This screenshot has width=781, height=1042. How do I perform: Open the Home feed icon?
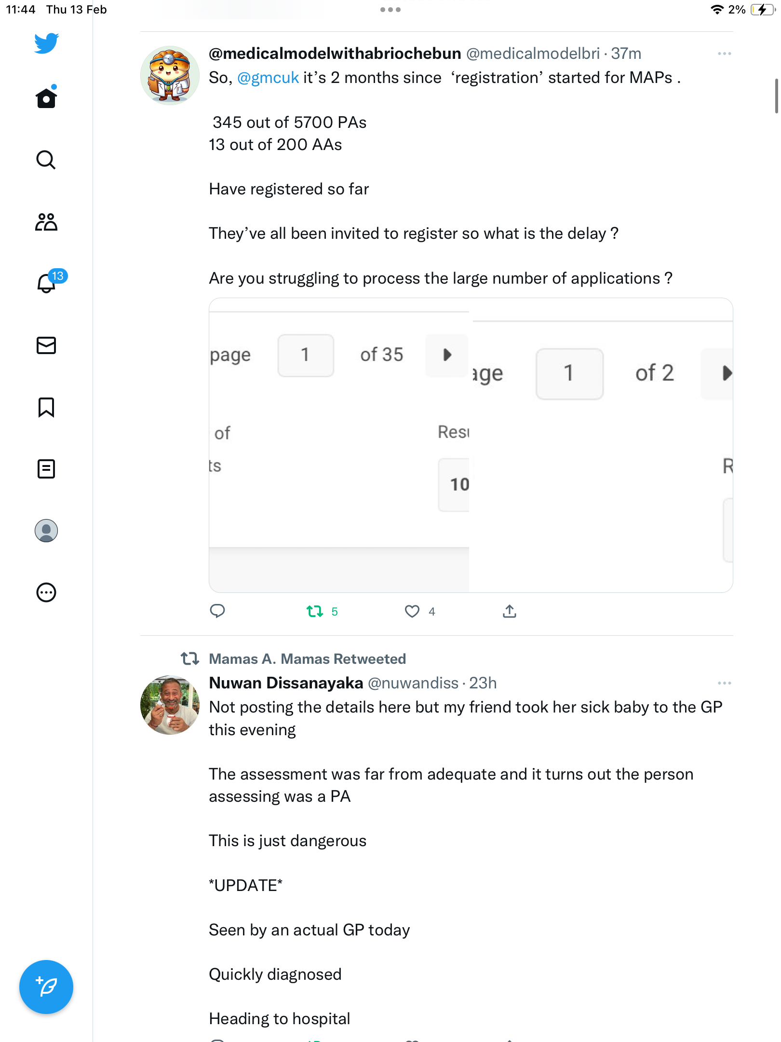click(x=46, y=98)
